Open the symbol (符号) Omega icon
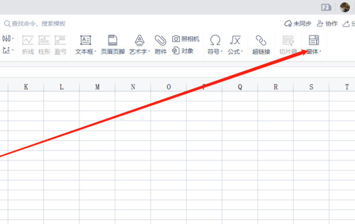This screenshot has width=355, height=224. [215, 41]
